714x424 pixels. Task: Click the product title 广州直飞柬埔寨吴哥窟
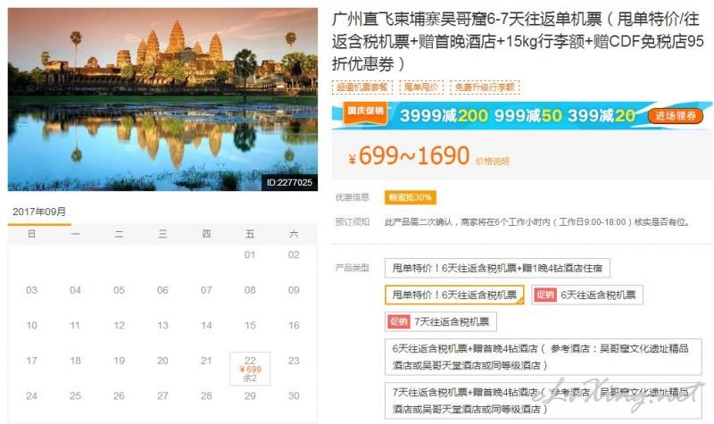[x=518, y=41]
